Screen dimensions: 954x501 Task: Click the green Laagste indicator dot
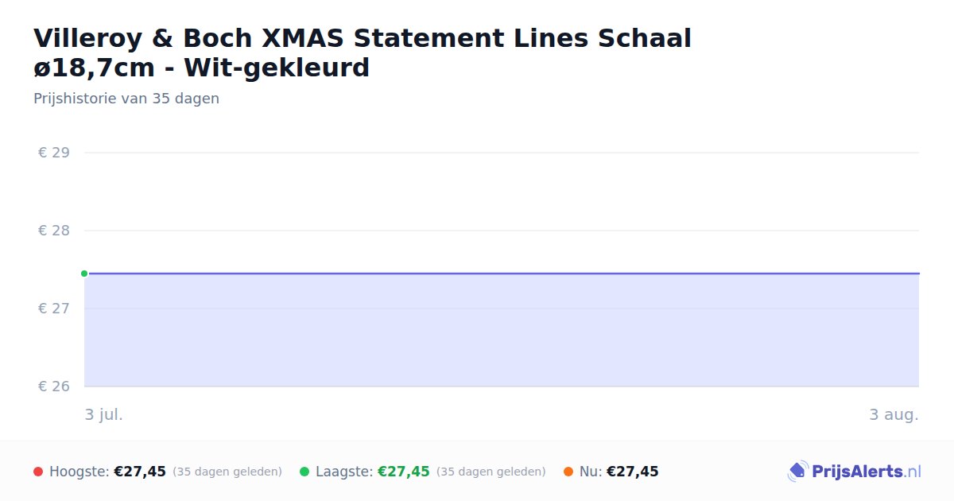[x=304, y=472]
